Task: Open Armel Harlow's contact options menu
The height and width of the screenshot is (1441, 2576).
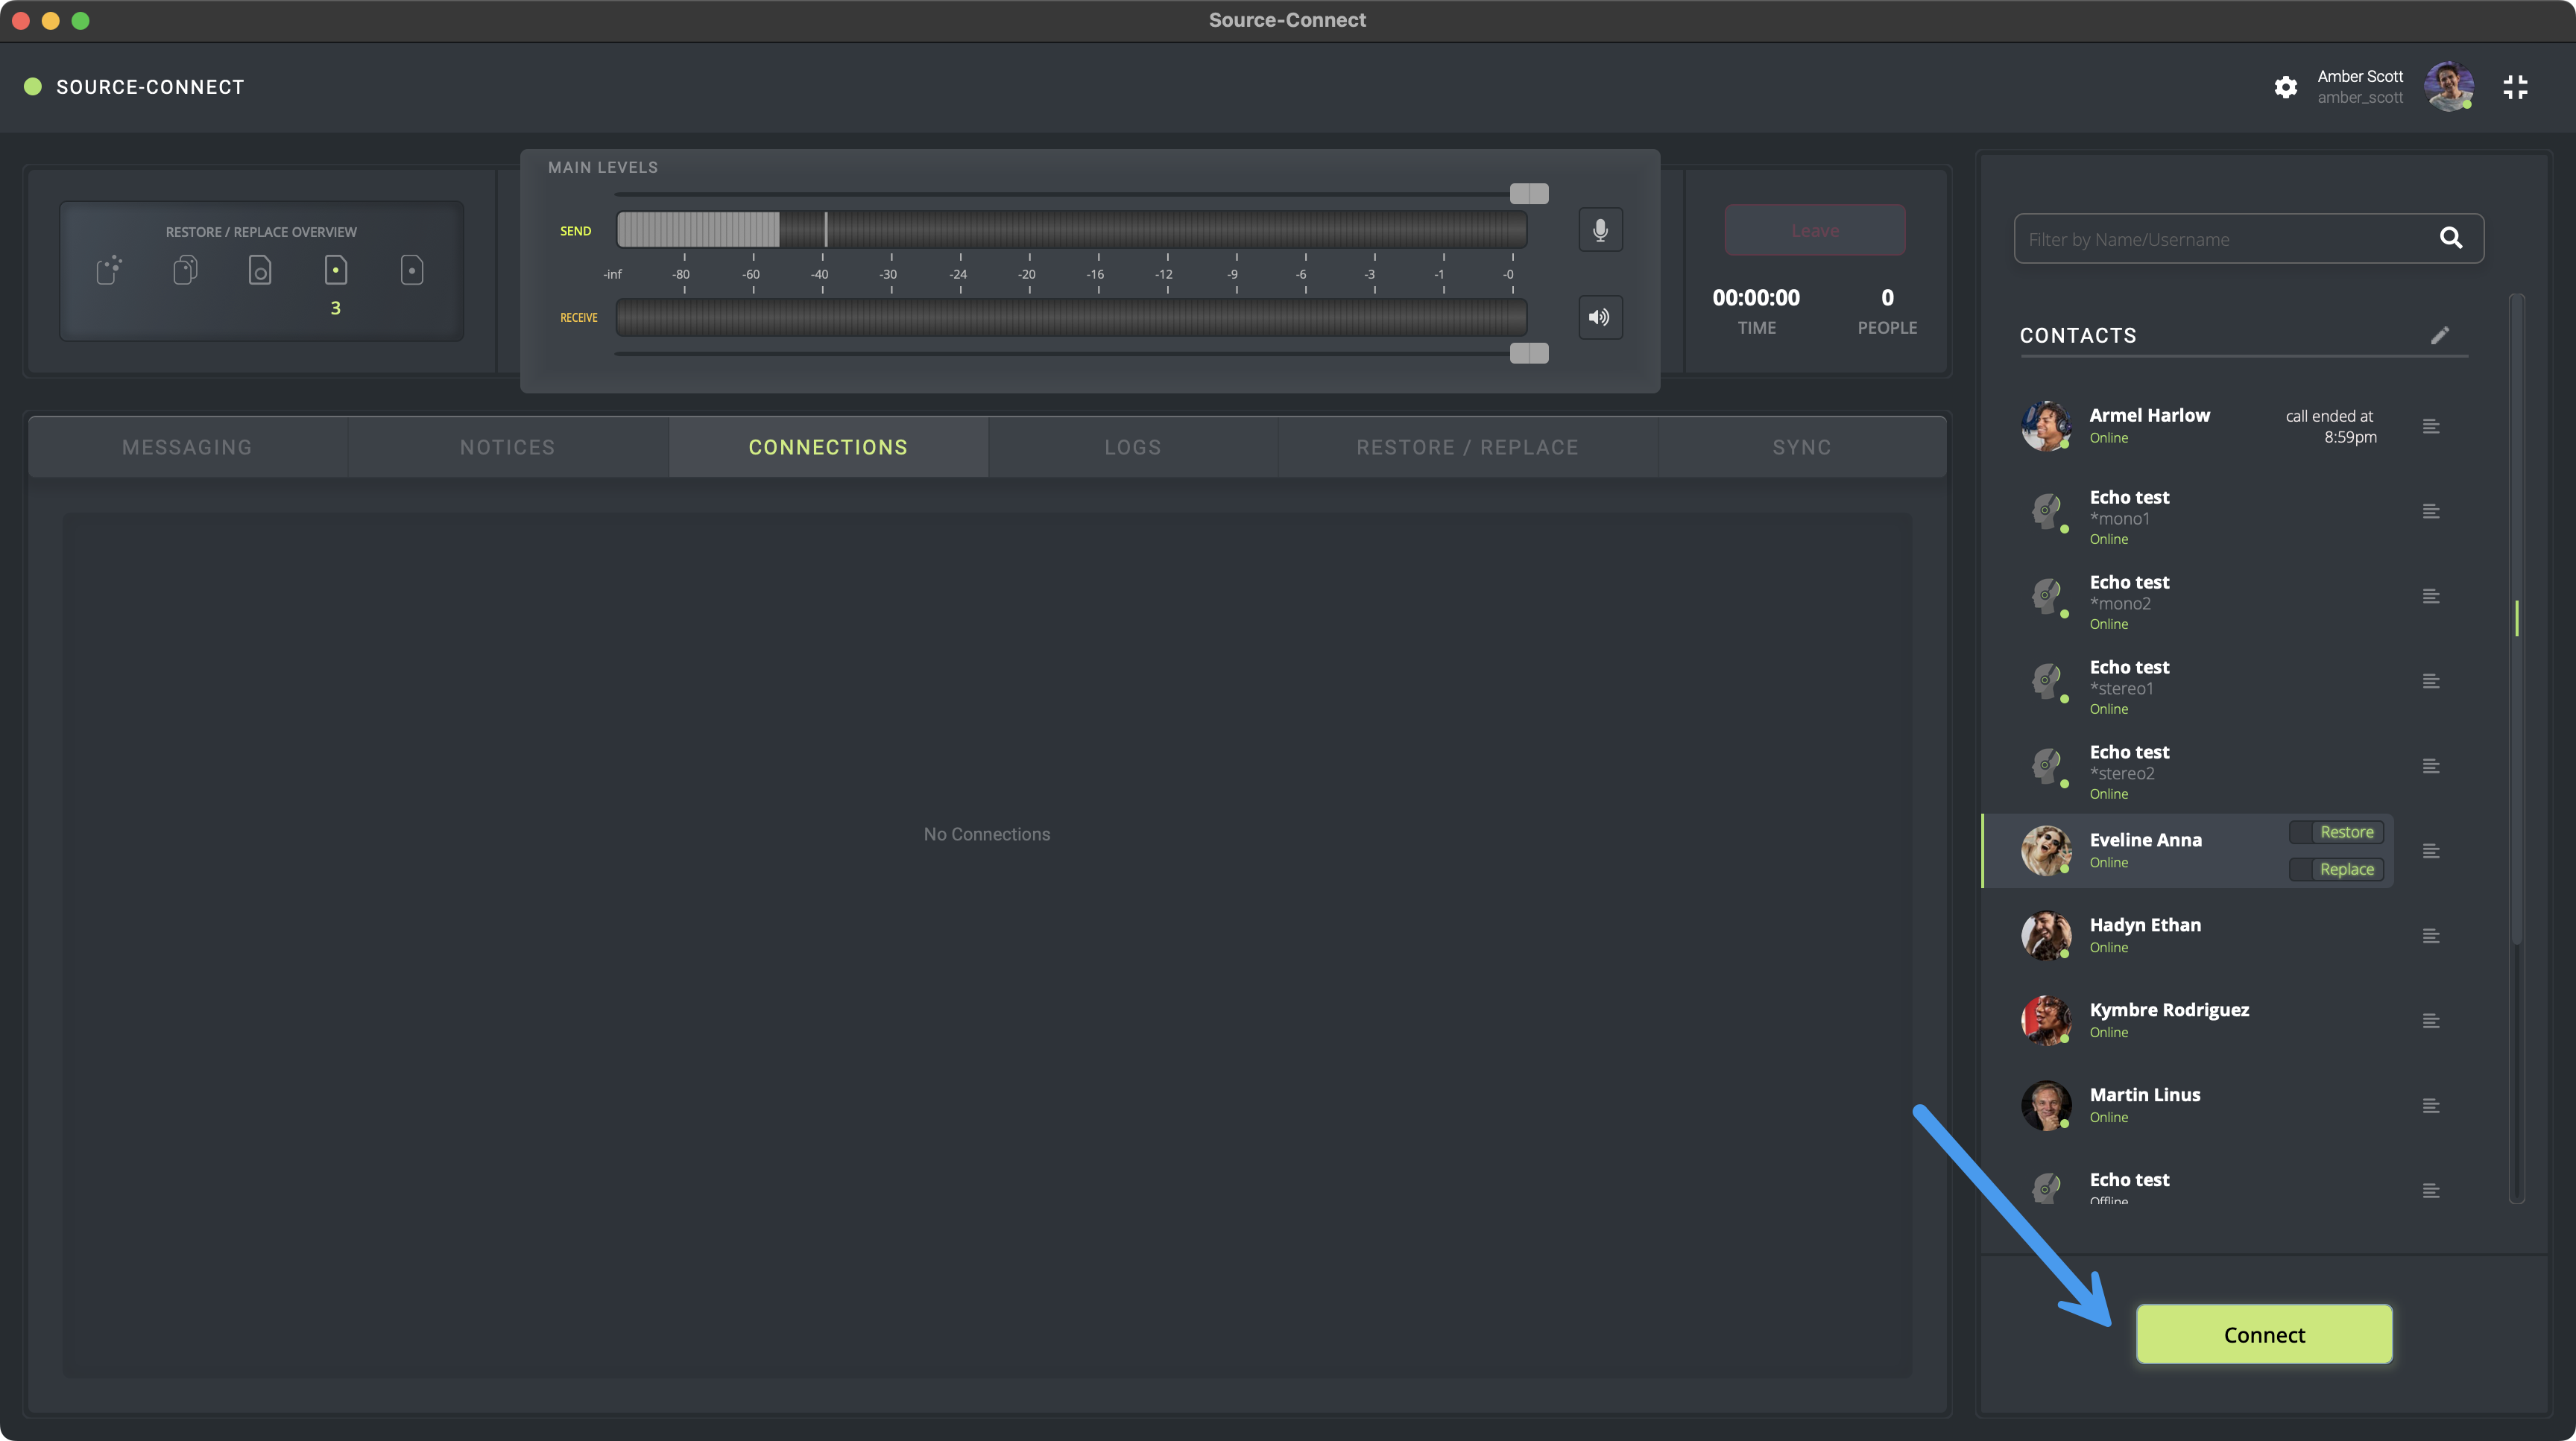Action: [x=2431, y=427]
